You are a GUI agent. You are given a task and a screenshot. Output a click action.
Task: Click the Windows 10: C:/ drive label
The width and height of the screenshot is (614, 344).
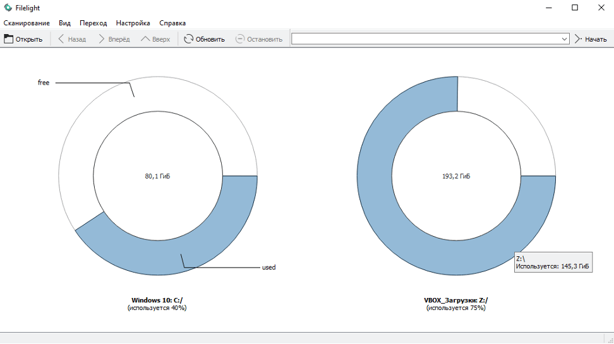(157, 300)
